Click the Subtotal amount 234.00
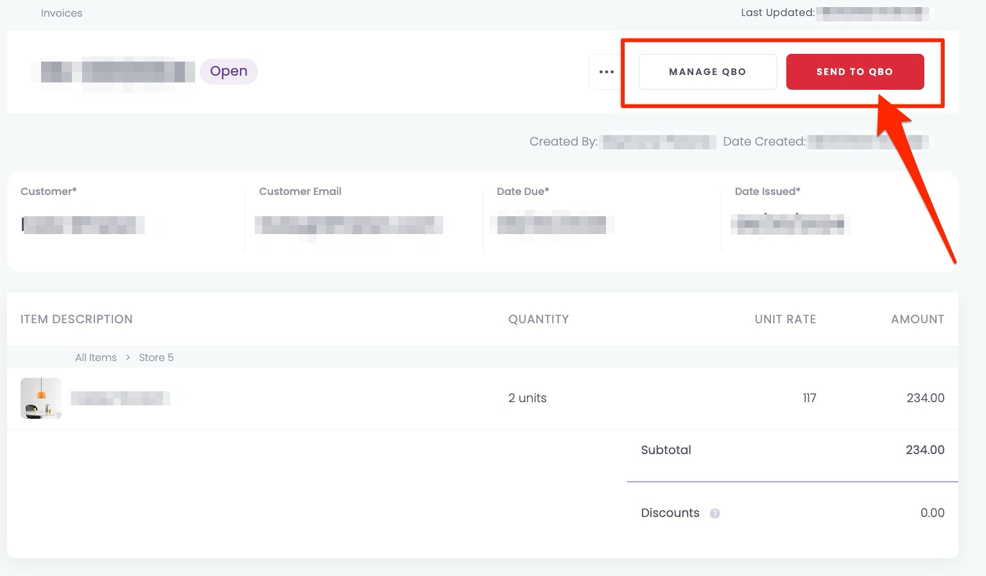This screenshot has height=576, width=986. (x=925, y=450)
